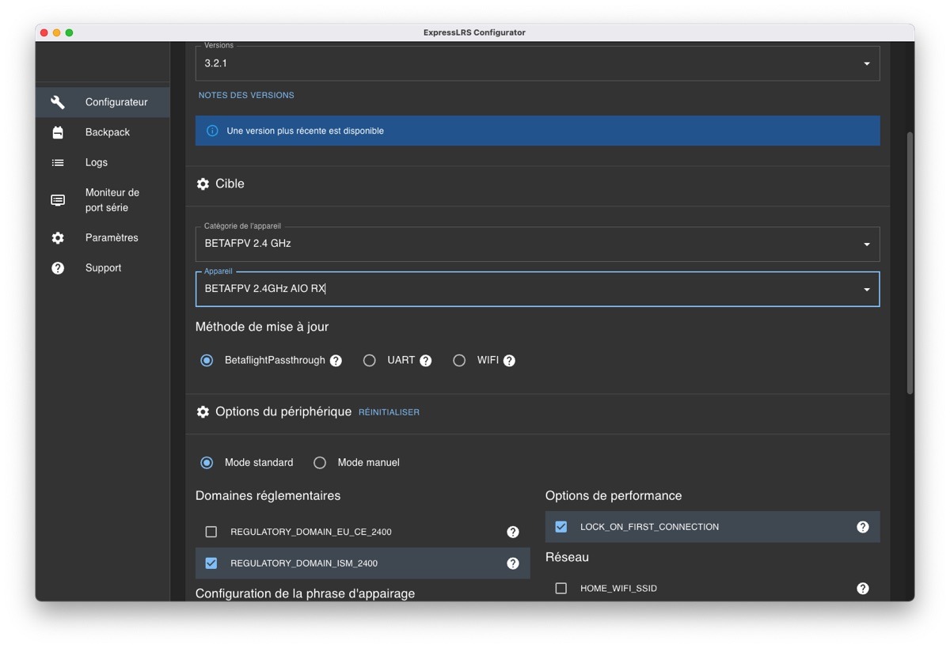Screen dimensions: 950x648
Task: Click the help icon next to UART
Action: (426, 361)
